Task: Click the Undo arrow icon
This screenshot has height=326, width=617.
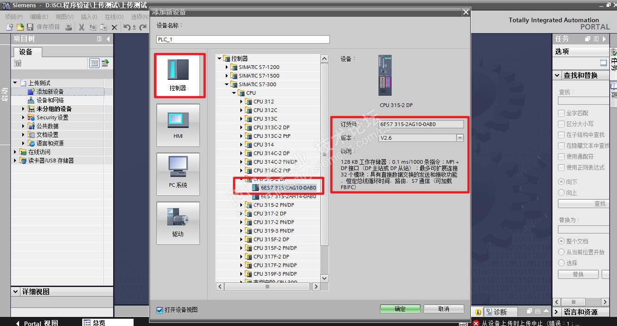Action: 127,27
